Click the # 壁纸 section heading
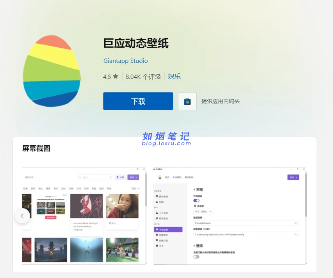The width and height of the screenshot is (333, 278). point(198,246)
